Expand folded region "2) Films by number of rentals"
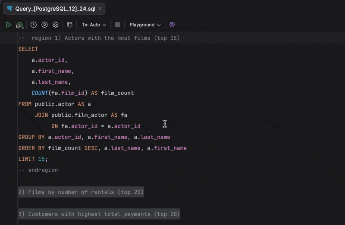 coord(81,192)
